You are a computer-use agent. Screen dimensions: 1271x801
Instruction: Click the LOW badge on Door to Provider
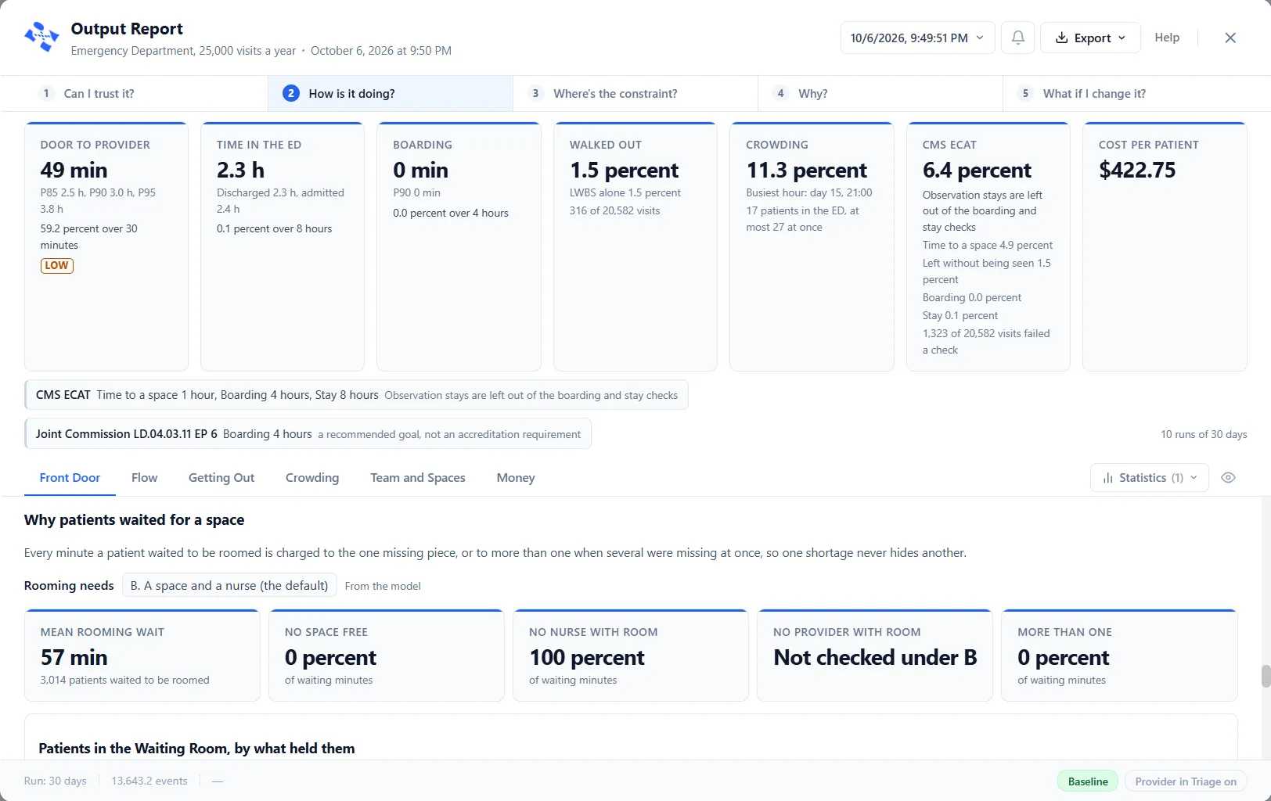(57, 266)
